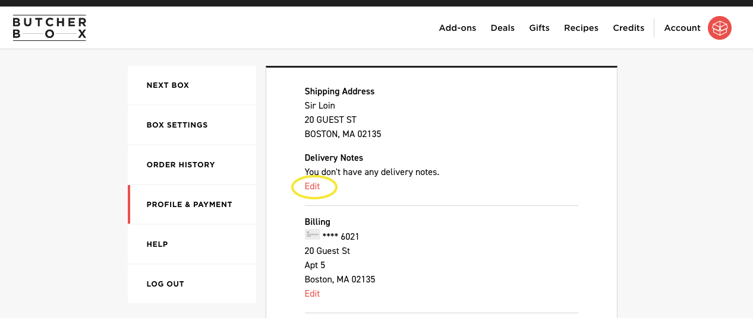Screen dimensions: 753x318
Task: Browse Recipes from the header
Action: tap(581, 28)
